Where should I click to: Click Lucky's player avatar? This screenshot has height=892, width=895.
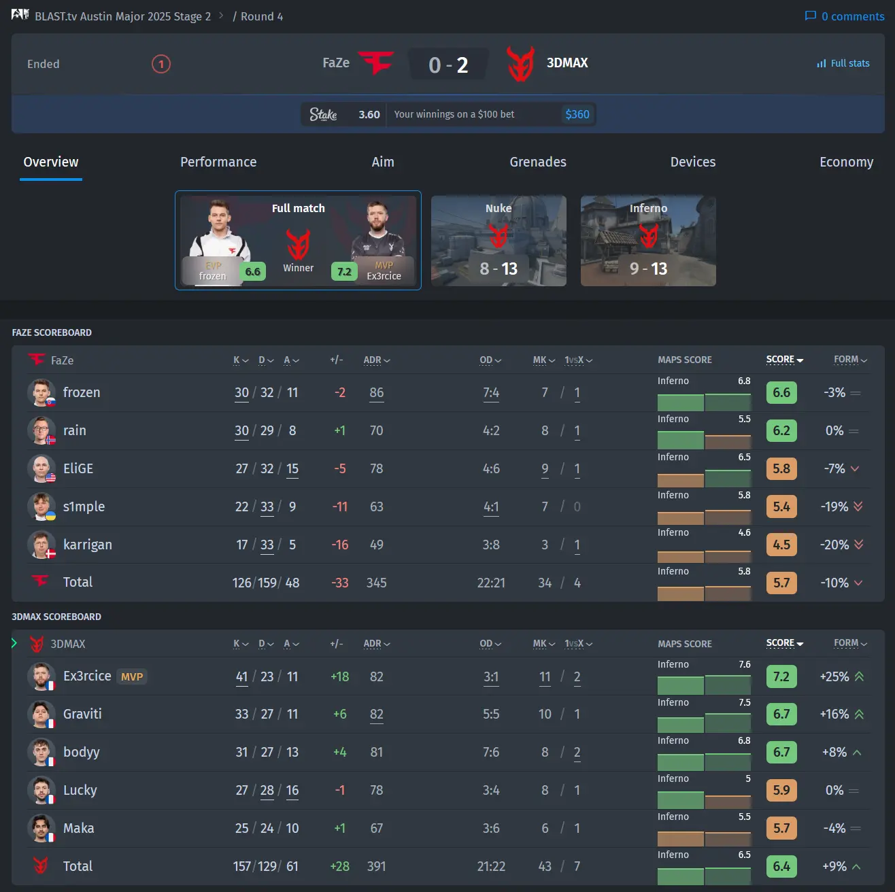click(41, 790)
